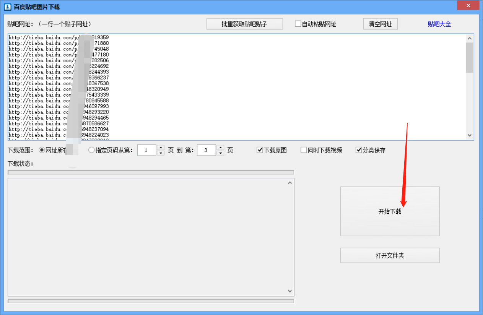The height and width of the screenshot is (315, 483).
Task: Click the up arrow of URL list scrollbar
Action: [470, 38]
